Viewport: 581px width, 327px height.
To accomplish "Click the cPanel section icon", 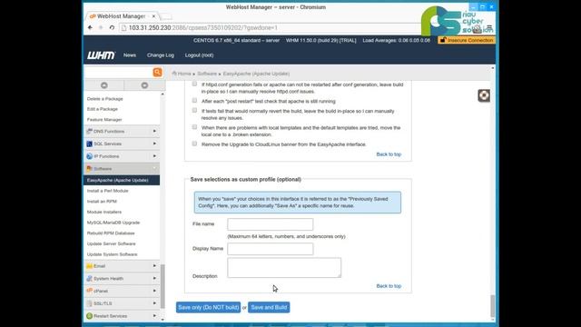I will [89, 291].
